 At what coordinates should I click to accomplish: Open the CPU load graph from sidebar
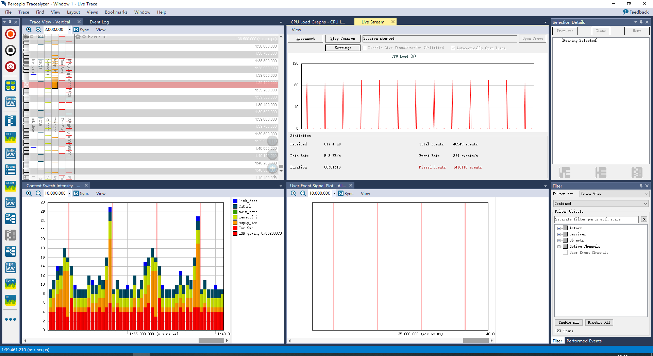[x=10, y=137]
